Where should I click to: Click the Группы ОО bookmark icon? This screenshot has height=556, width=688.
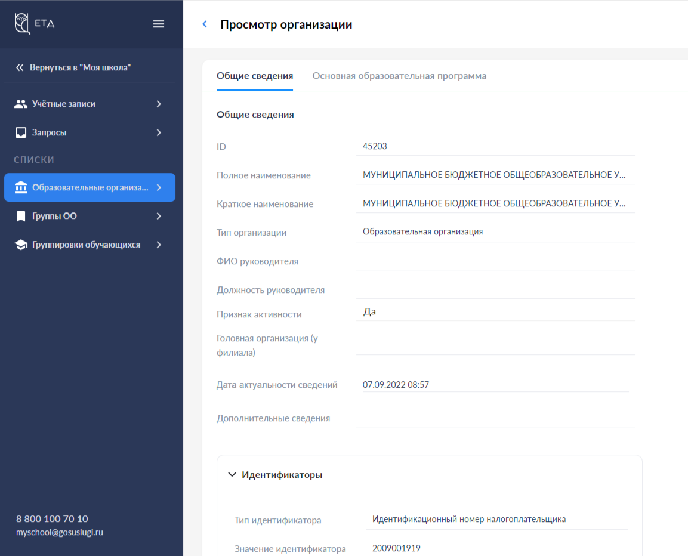(21, 216)
